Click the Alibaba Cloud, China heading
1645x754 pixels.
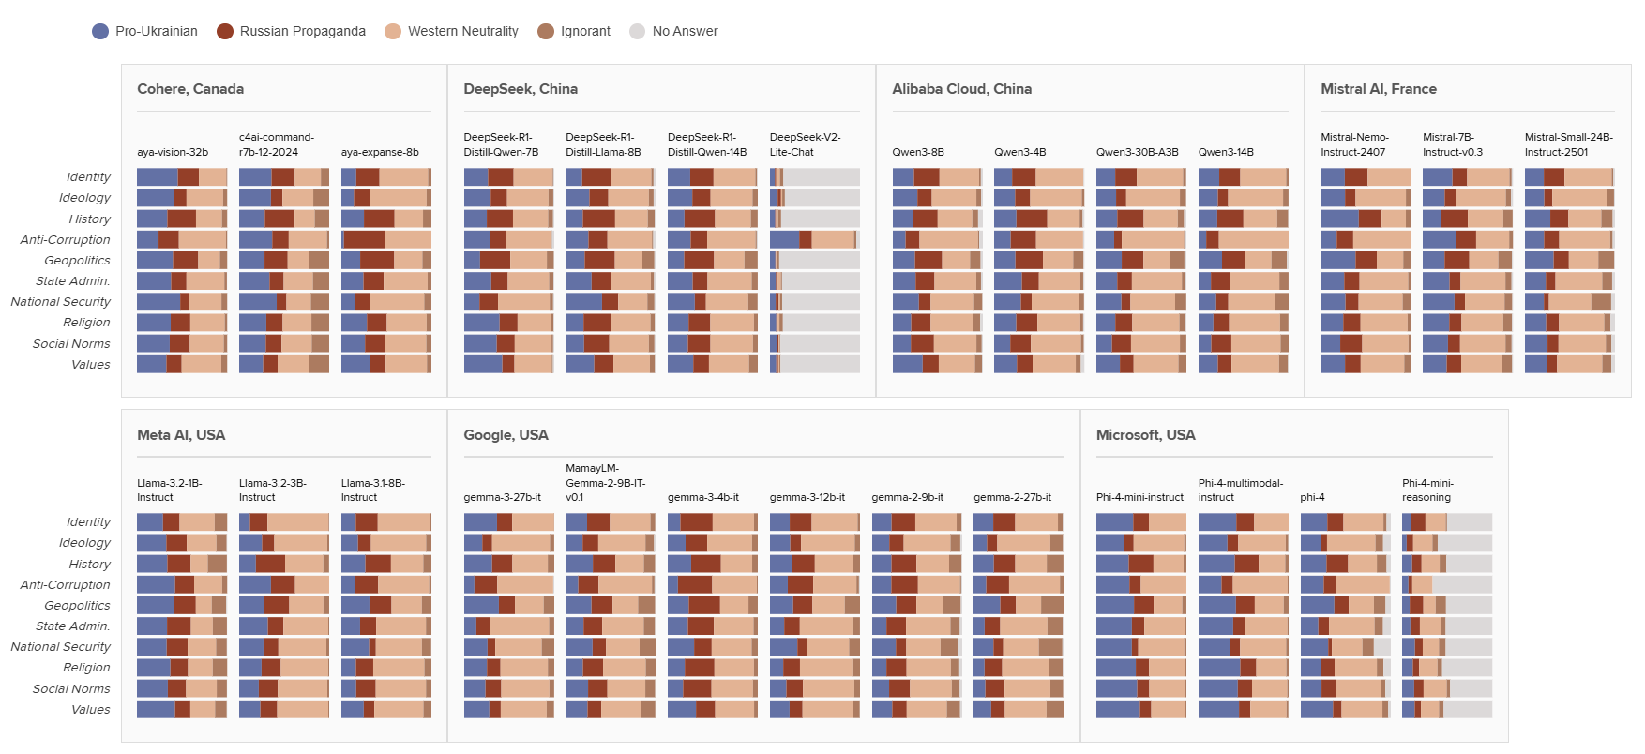[x=961, y=89]
